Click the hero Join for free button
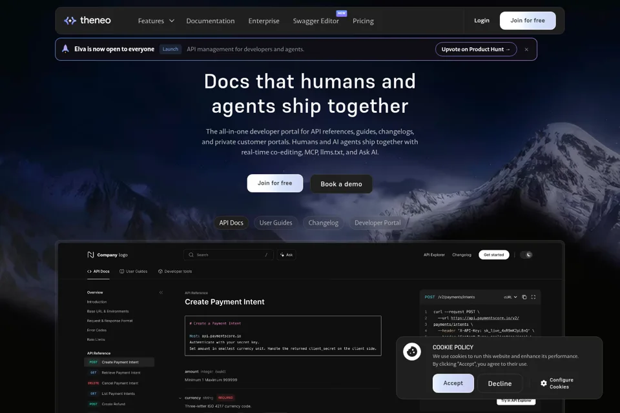Viewport: 620px width, 413px height. 275,183
